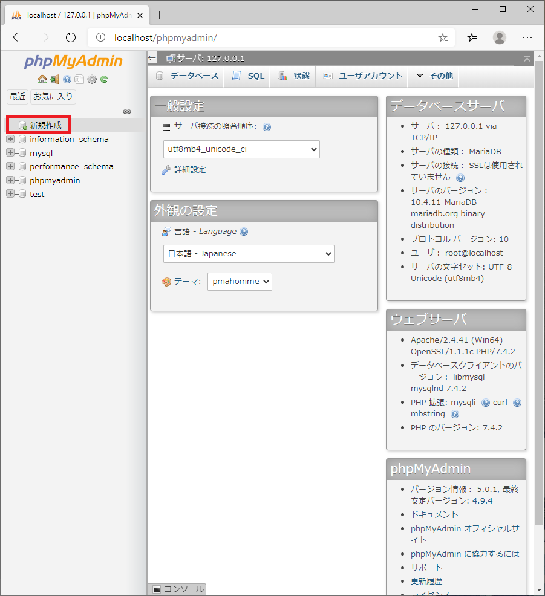Image resolution: width=545 pixels, height=596 pixels.
Task: Click green reload navigation panel icon
Action: 104,79
